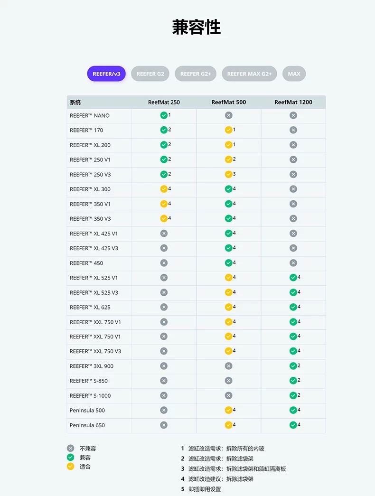Click gray X for REEFER S-850 ReefMat 500
This screenshot has width=375, height=496.
tap(228, 381)
